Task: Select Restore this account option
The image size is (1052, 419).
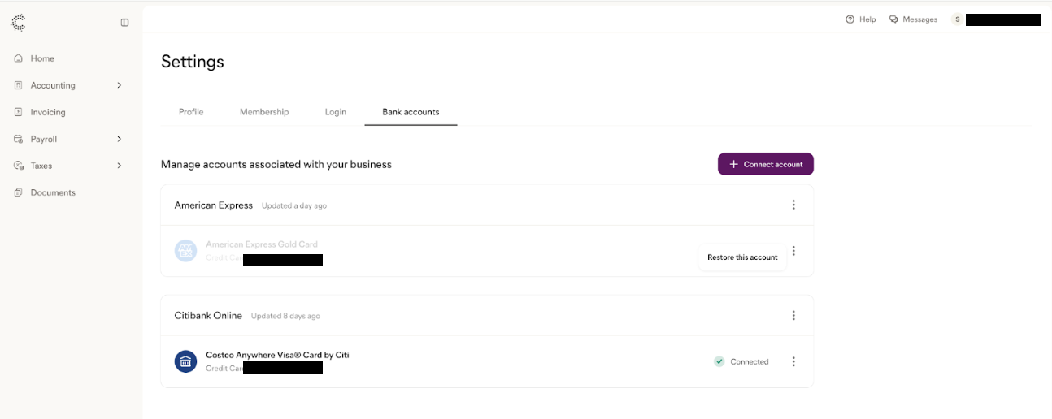Action: [742, 257]
